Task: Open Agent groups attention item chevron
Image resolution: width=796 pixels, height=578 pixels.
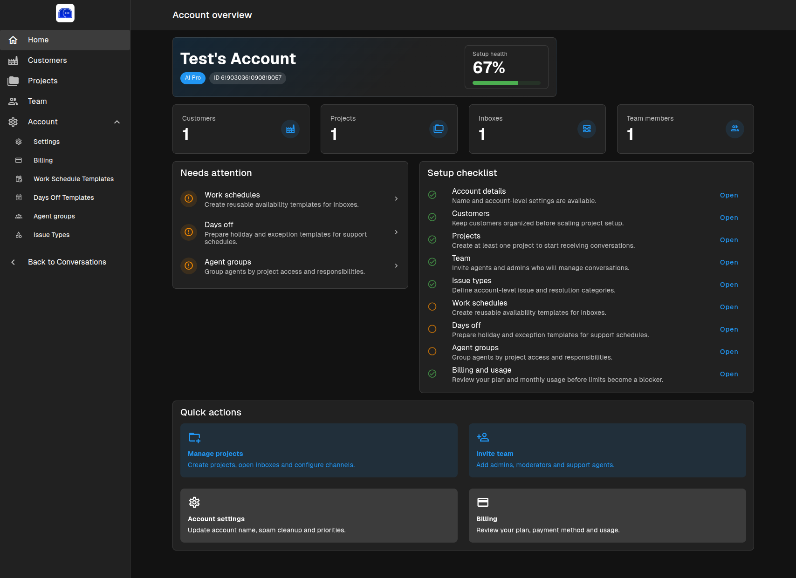Action: [396, 266]
